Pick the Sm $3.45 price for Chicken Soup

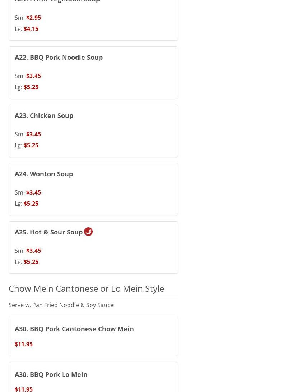(33, 134)
